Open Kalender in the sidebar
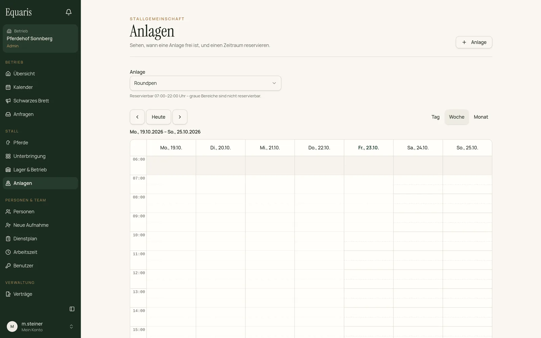541x338 pixels. tap(40, 87)
